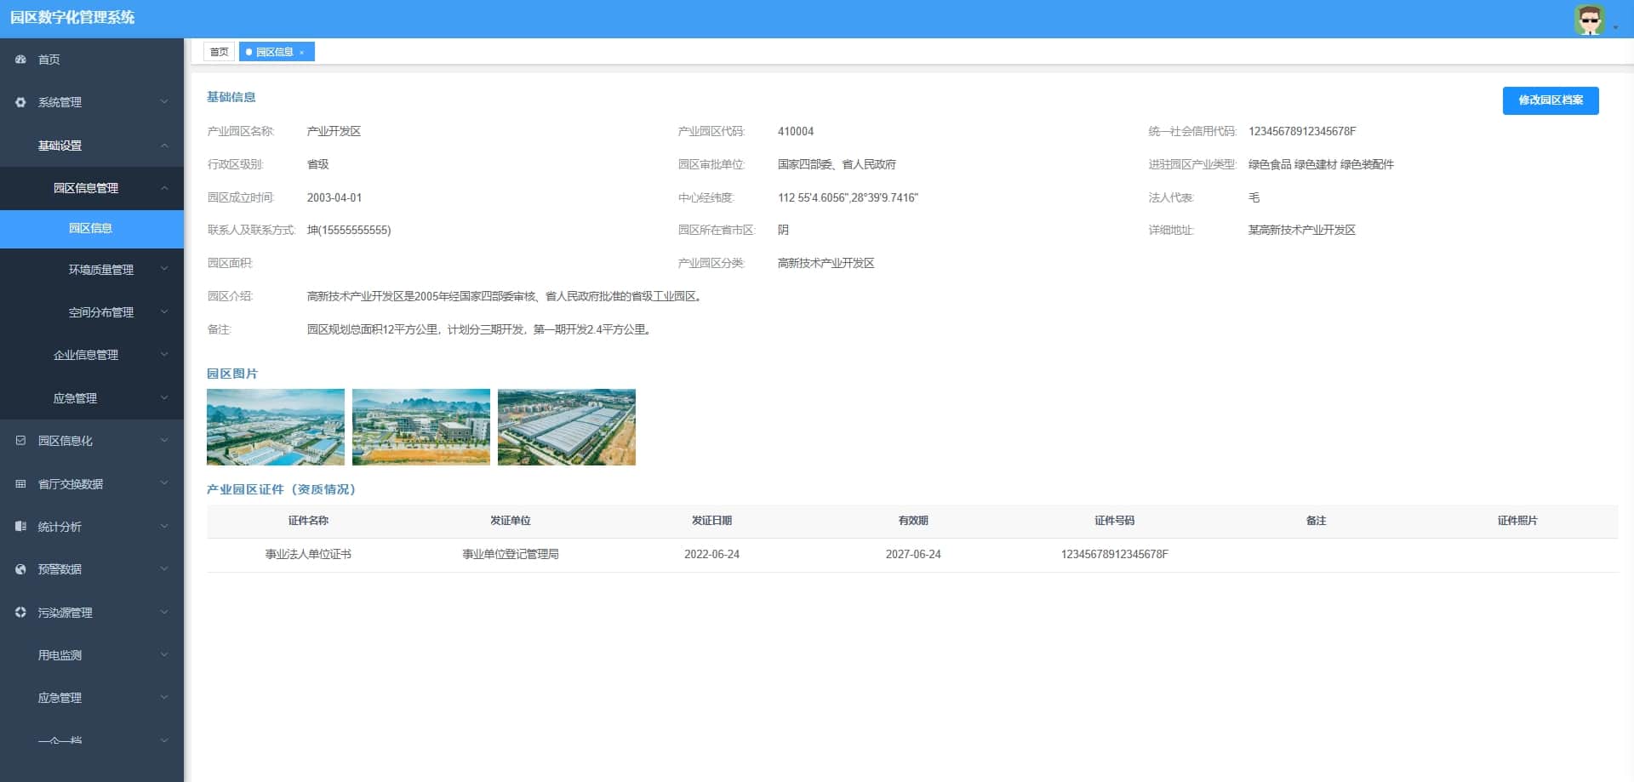Switch to the 首页 tab
The width and height of the screenshot is (1634, 782).
[x=220, y=52]
